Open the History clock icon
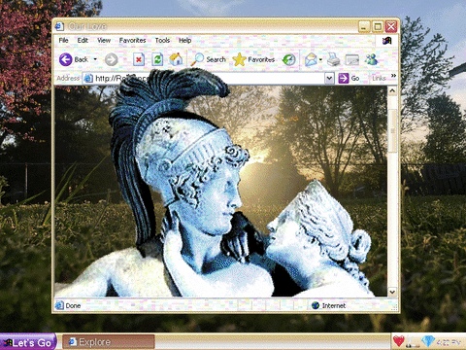 pos(288,59)
